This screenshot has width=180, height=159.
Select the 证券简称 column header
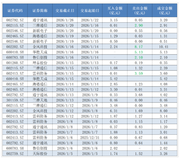click(40, 11)
